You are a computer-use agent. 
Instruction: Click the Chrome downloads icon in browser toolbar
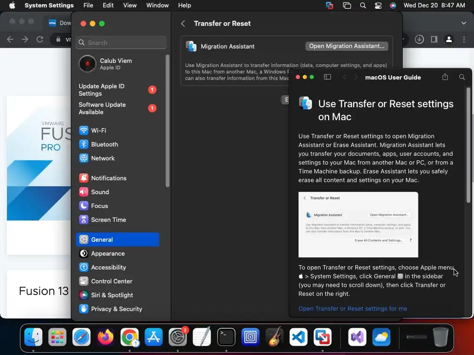click(419, 39)
